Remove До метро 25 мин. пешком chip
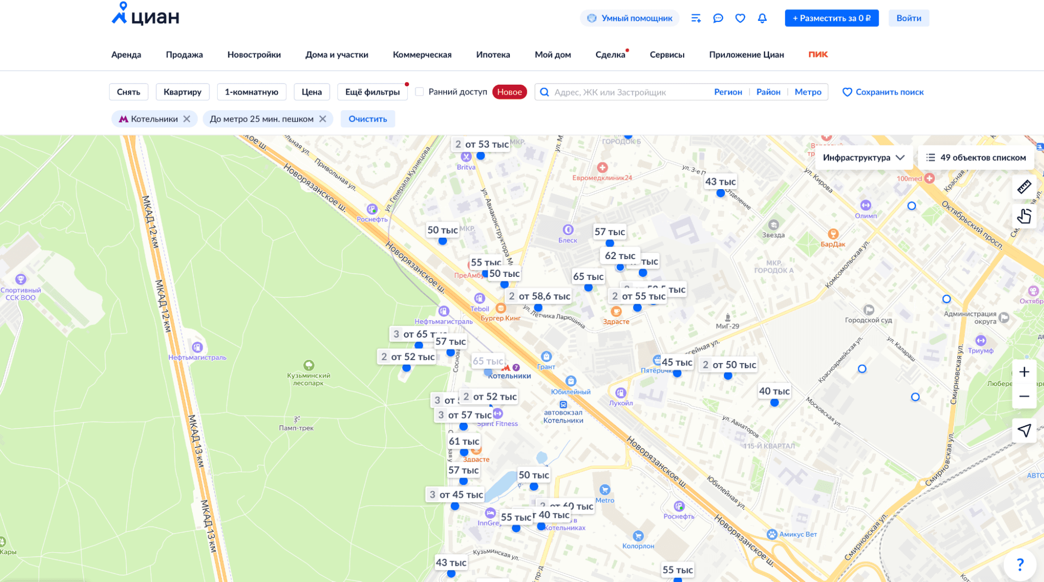 pos(323,119)
